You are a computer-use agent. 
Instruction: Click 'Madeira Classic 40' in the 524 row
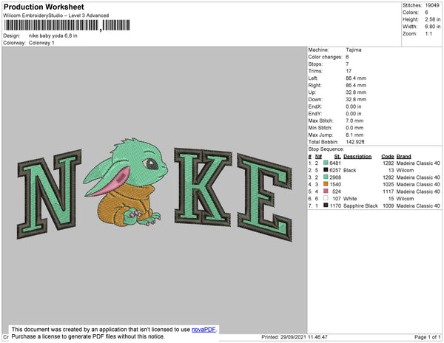coord(418,191)
